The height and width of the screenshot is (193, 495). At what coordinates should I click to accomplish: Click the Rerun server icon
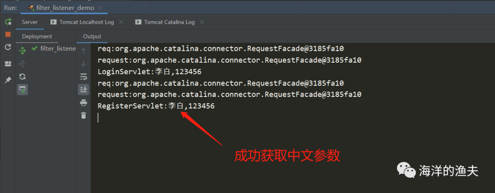(8, 22)
